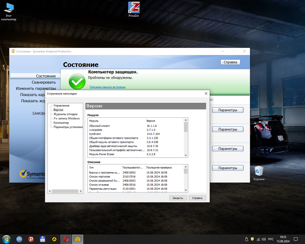Select 'Компьютер' tree item
Image resolution: width=305 pixels, height=244 pixels.
(61, 123)
